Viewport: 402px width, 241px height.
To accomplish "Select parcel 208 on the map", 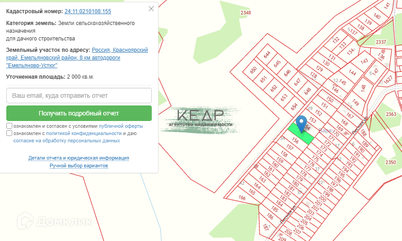I will (288, 232).
